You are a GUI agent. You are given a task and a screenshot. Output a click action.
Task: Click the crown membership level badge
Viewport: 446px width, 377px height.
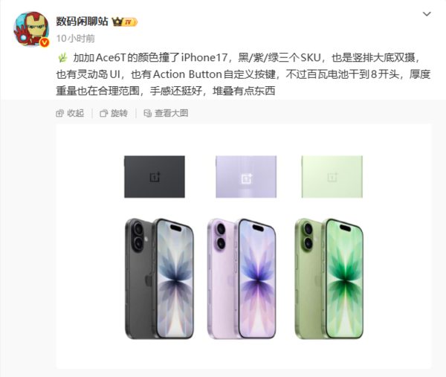click(x=124, y=22)
